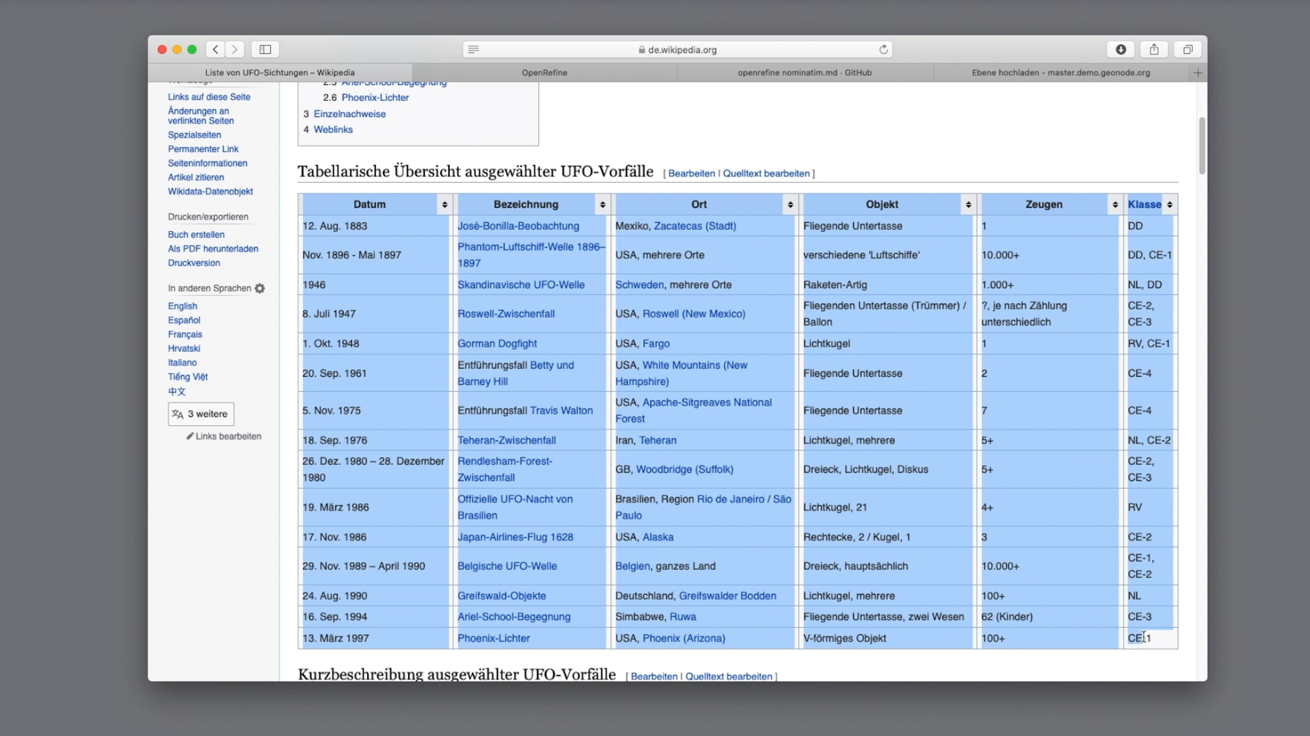The width and height of the screenshot is (1310, 736).
Task: Click Quelltext bearbeiten beside Tabellarische Übersicht
Action: (766, 173)
